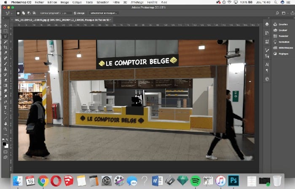
Task: Select the Hand tool
Action: (5, 123)
